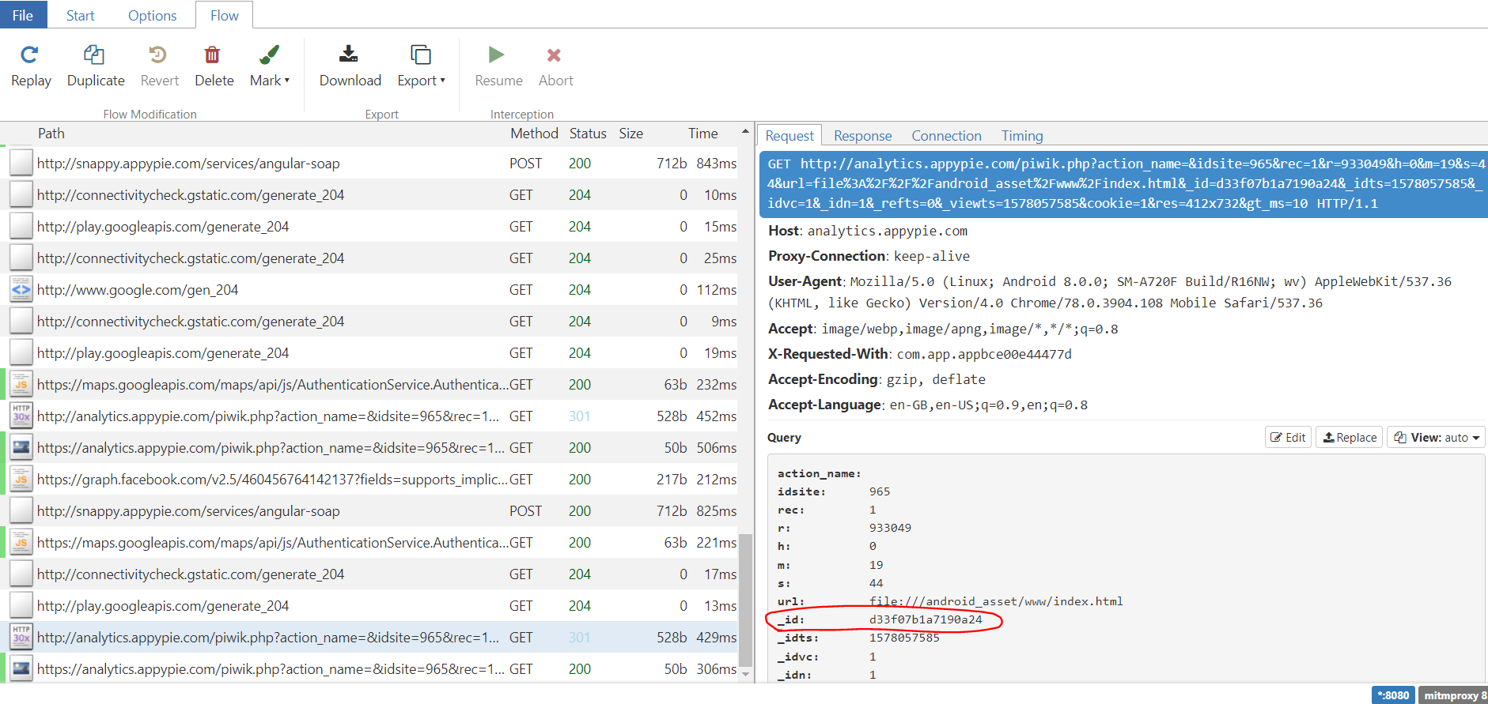This screenshot has width=1488, height=704.
Task: Click the Proxy-Connection keep-alive header
Action: pos(869,256)
